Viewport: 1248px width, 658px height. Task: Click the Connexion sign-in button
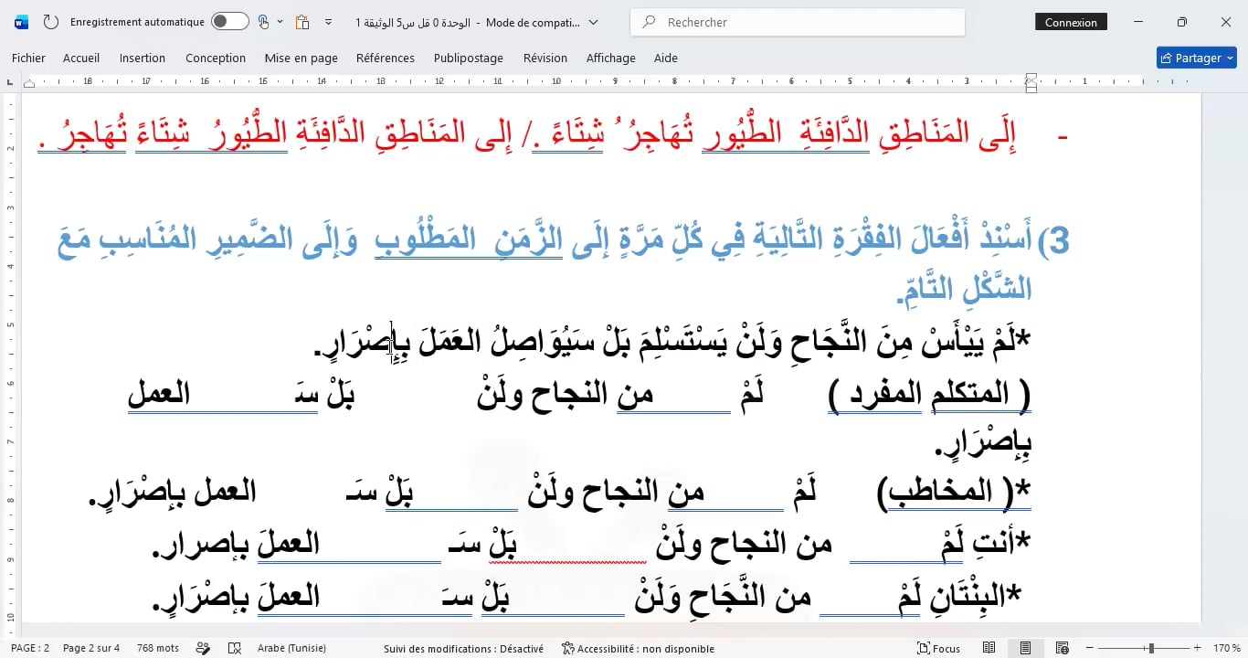pos(1071,22)
